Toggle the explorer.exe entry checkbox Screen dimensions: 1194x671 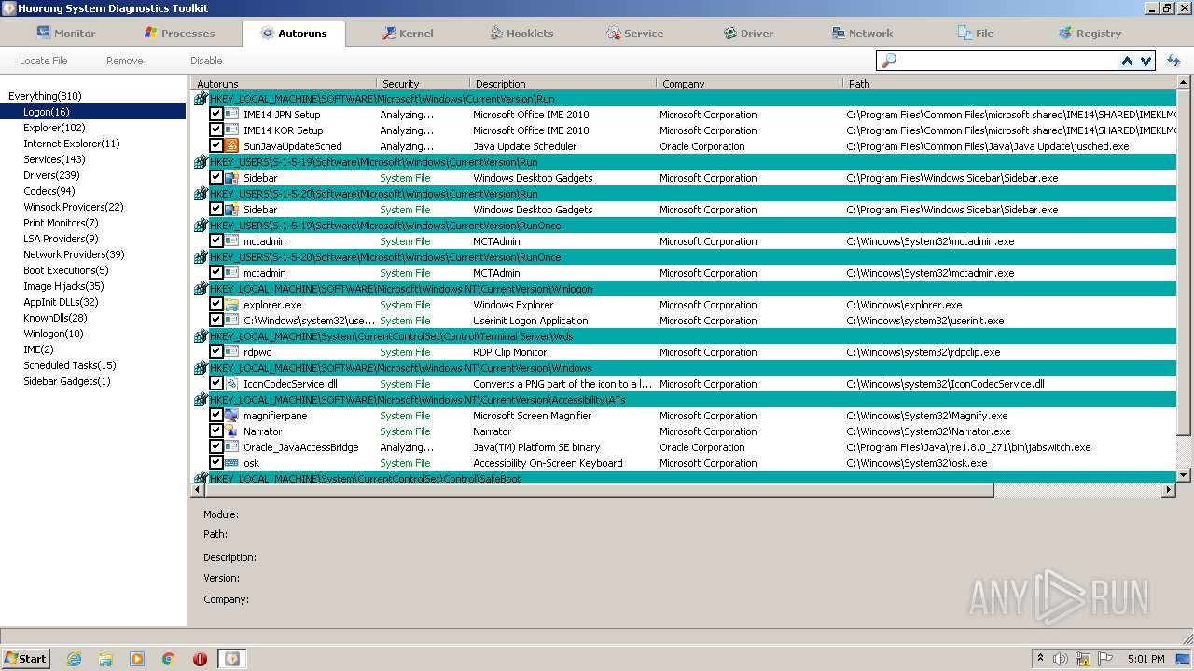pyautogui.click(x=216, y=305)
